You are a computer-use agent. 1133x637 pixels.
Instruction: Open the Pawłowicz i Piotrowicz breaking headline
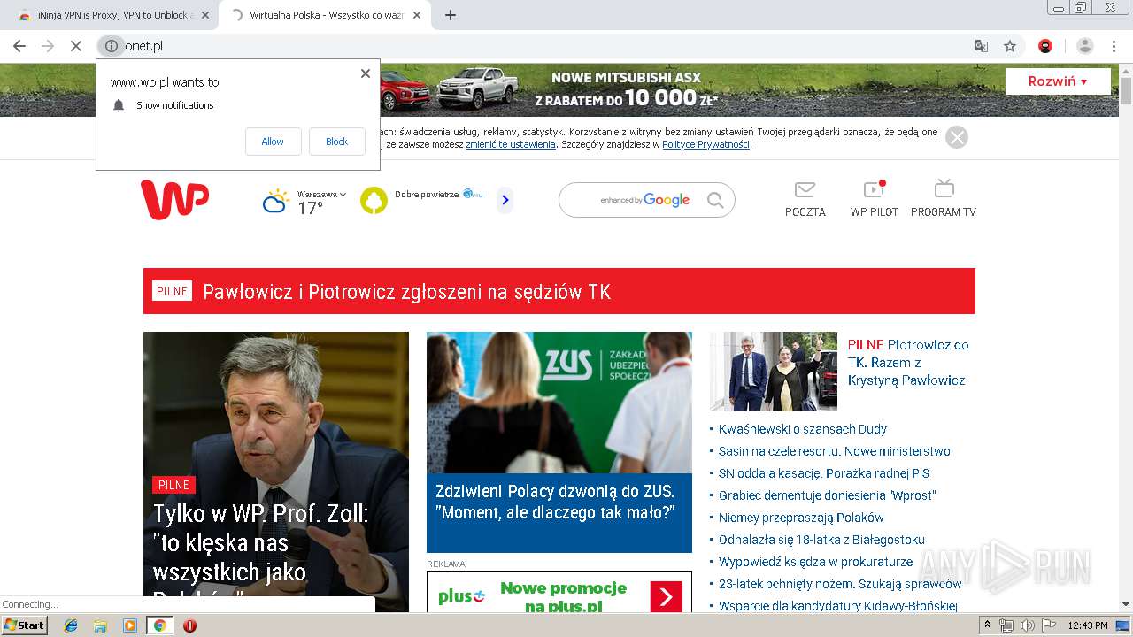point(406,292)
